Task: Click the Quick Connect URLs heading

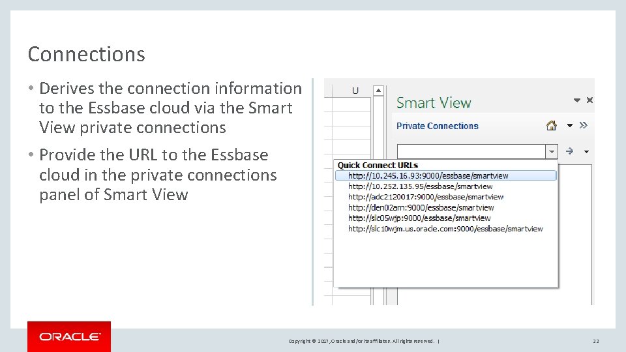Action: [378, 165]
